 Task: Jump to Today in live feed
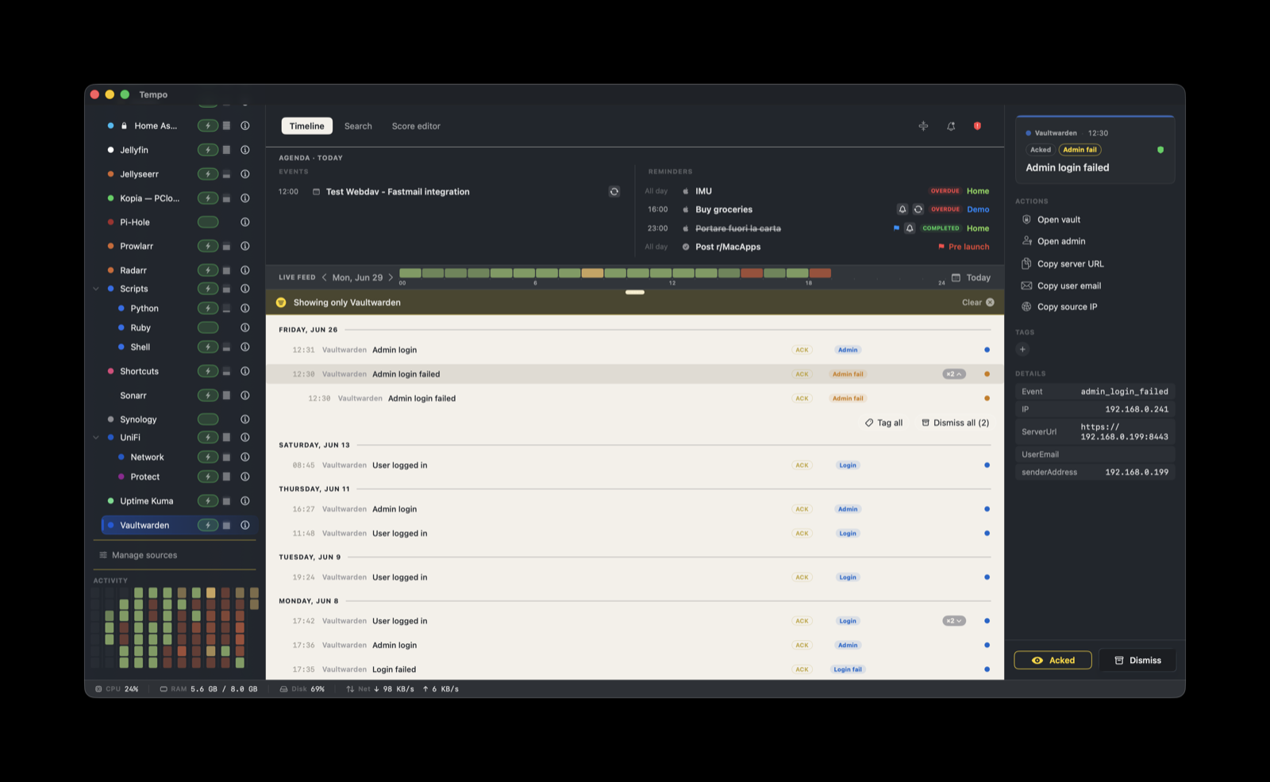point(978,278)
